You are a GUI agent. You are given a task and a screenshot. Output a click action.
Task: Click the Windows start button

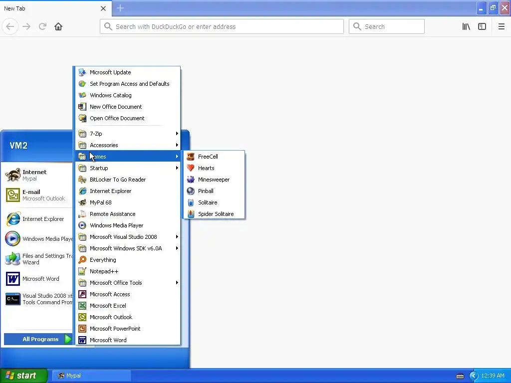[x=23, y=376]
